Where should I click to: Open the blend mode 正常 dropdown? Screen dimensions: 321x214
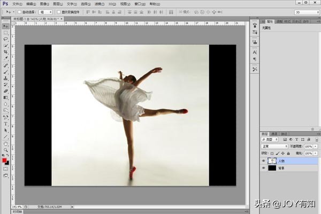point(274,146)
